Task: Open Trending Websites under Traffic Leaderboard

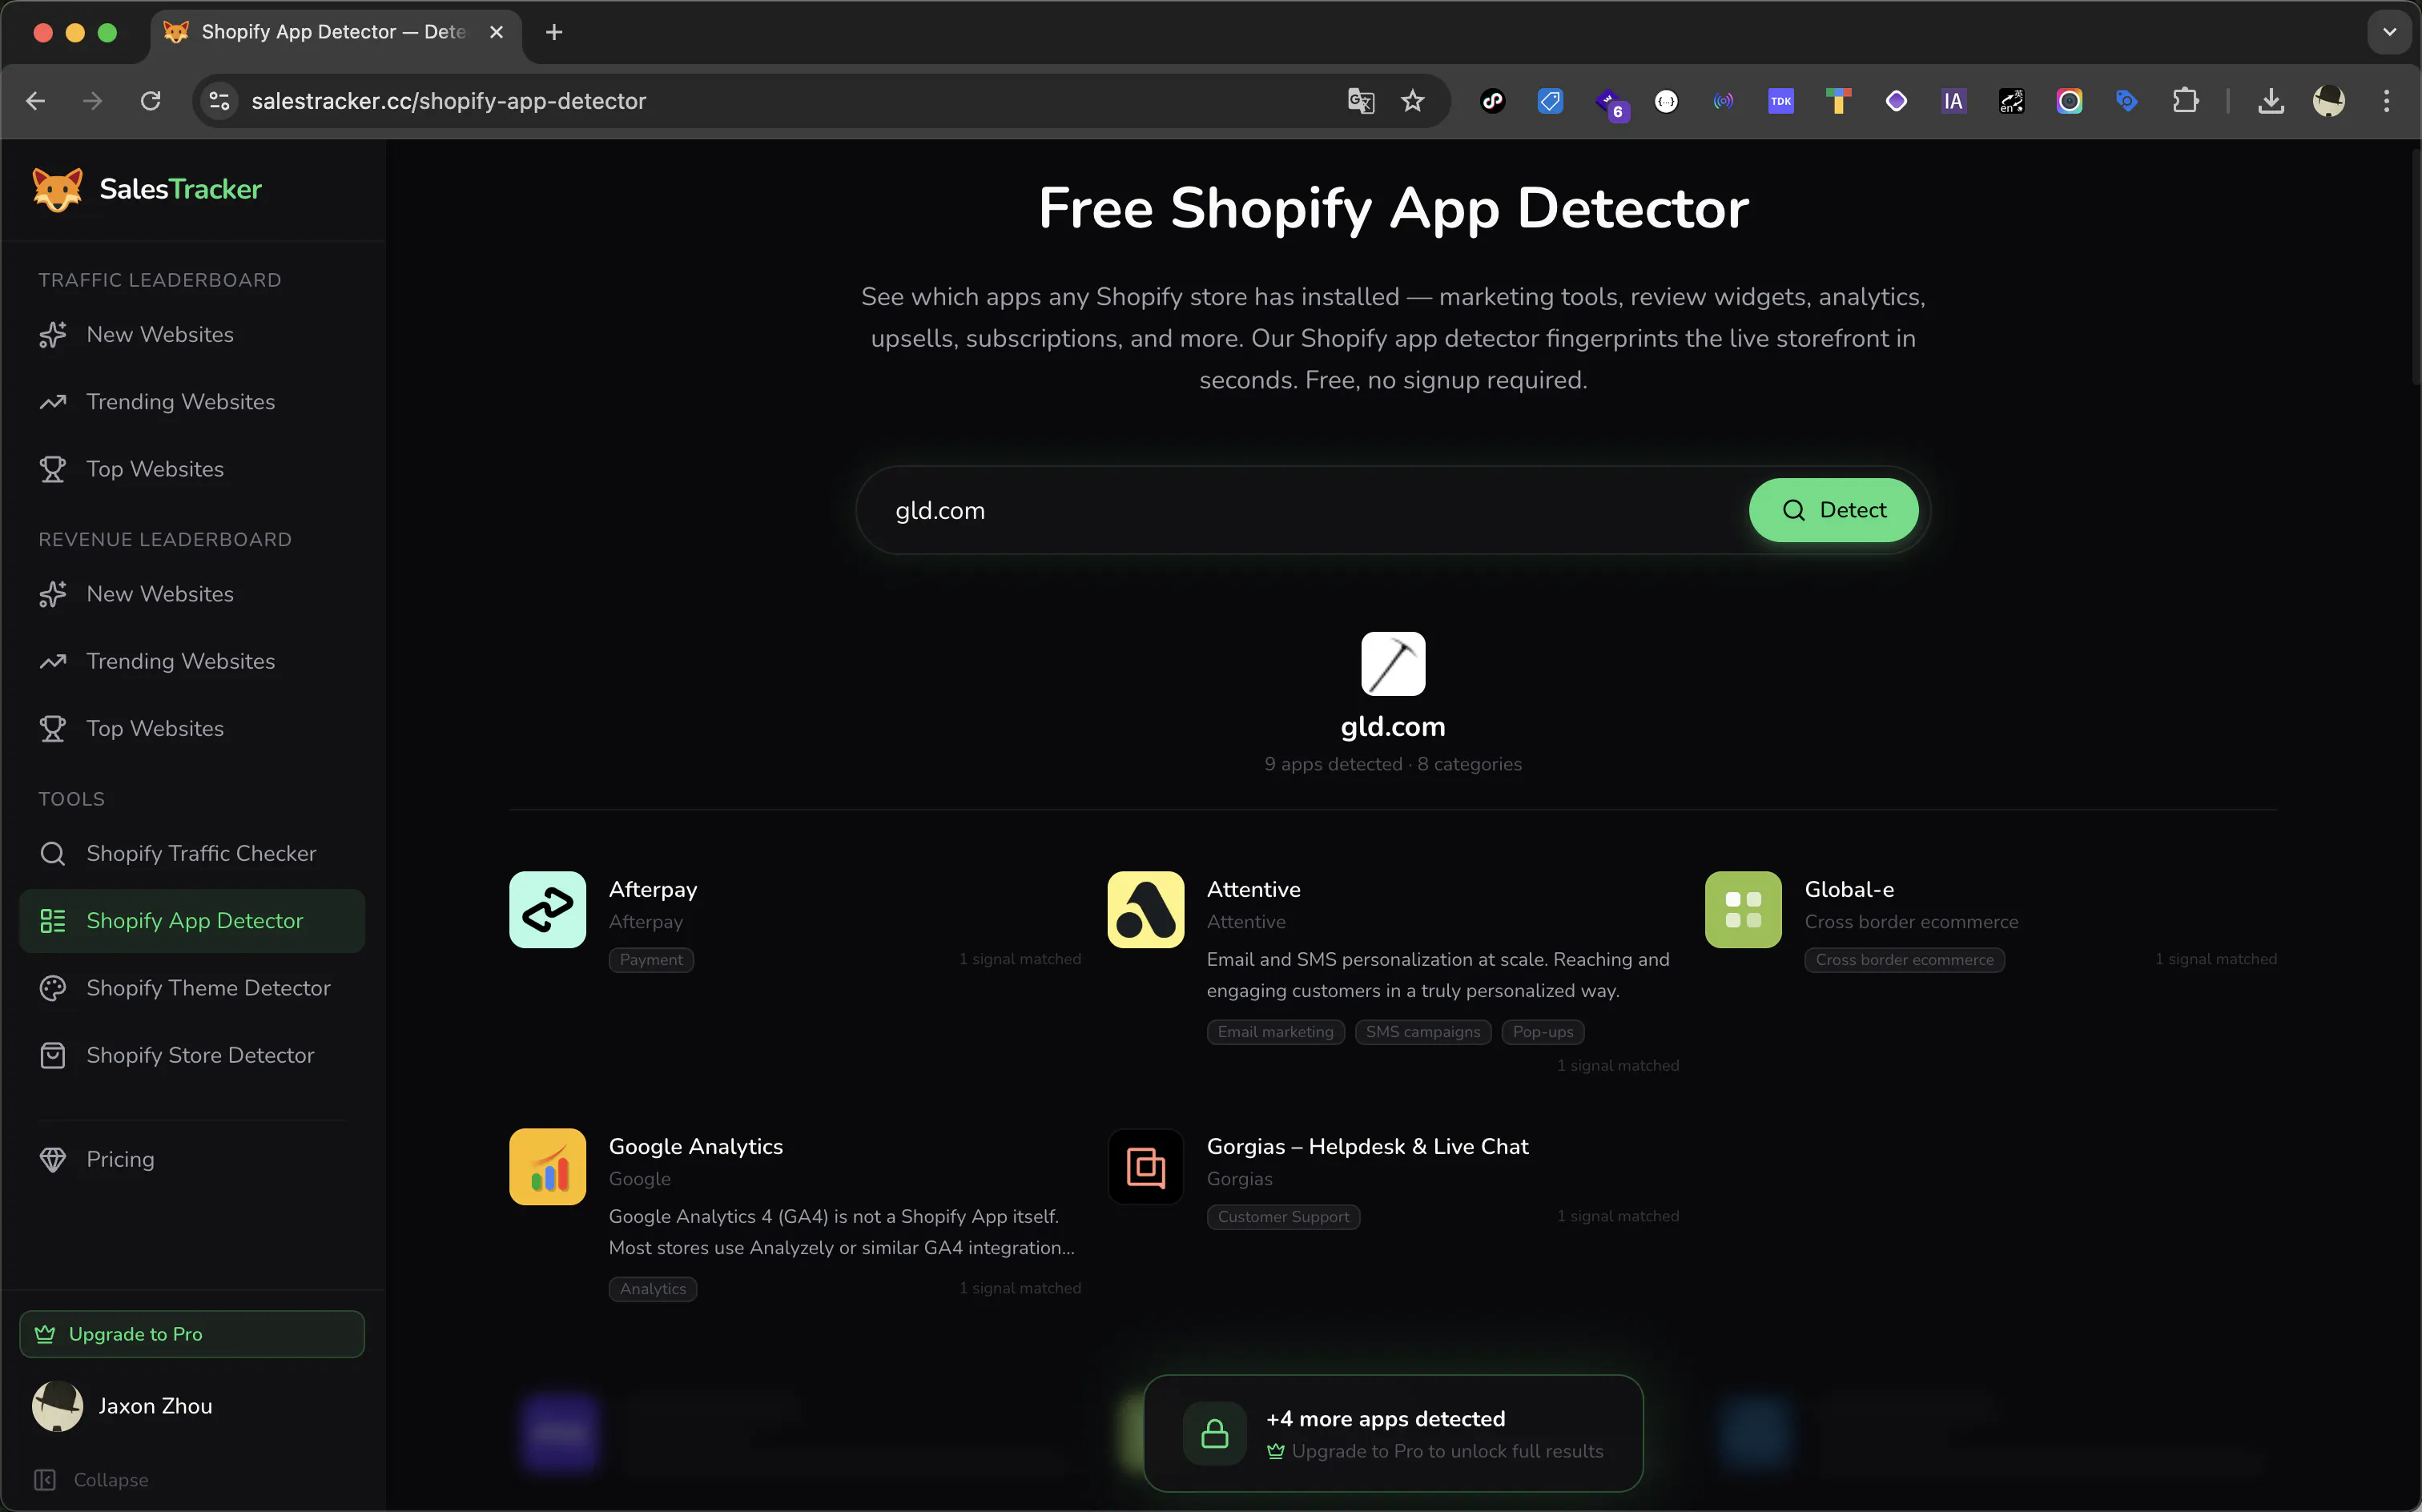Action: [x=192, y=402]
